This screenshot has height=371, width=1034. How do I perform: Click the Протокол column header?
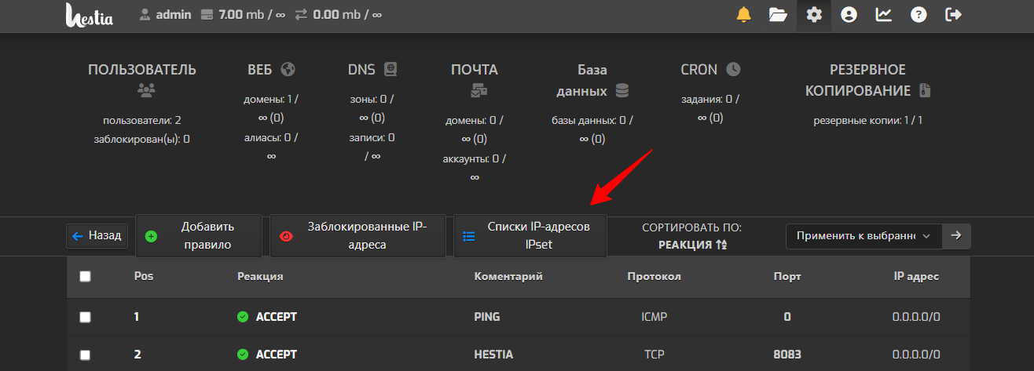654,276
